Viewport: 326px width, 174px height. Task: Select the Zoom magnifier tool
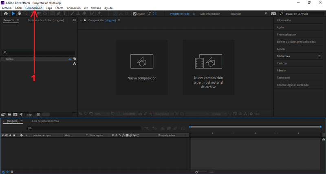25,13
